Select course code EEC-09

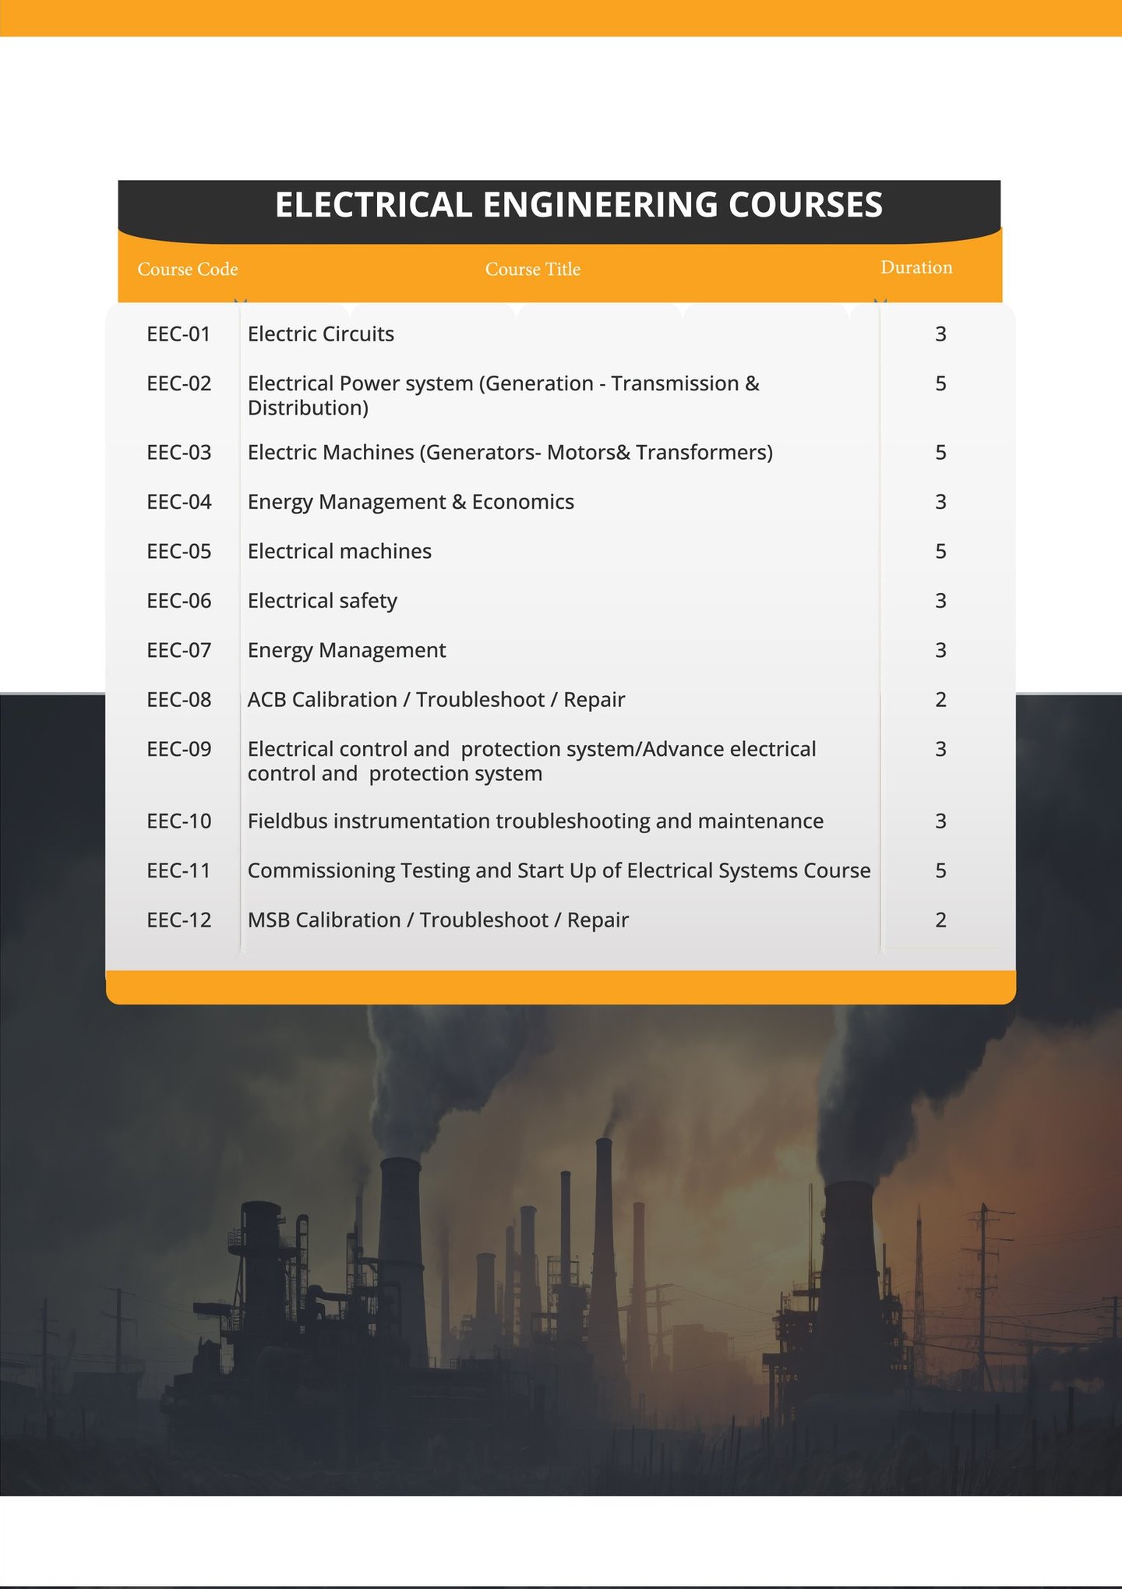coord(179,749)
